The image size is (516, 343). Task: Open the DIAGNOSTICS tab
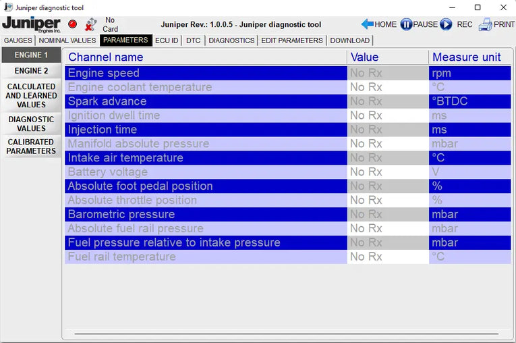pyautogui.click(x=231, y=41)
